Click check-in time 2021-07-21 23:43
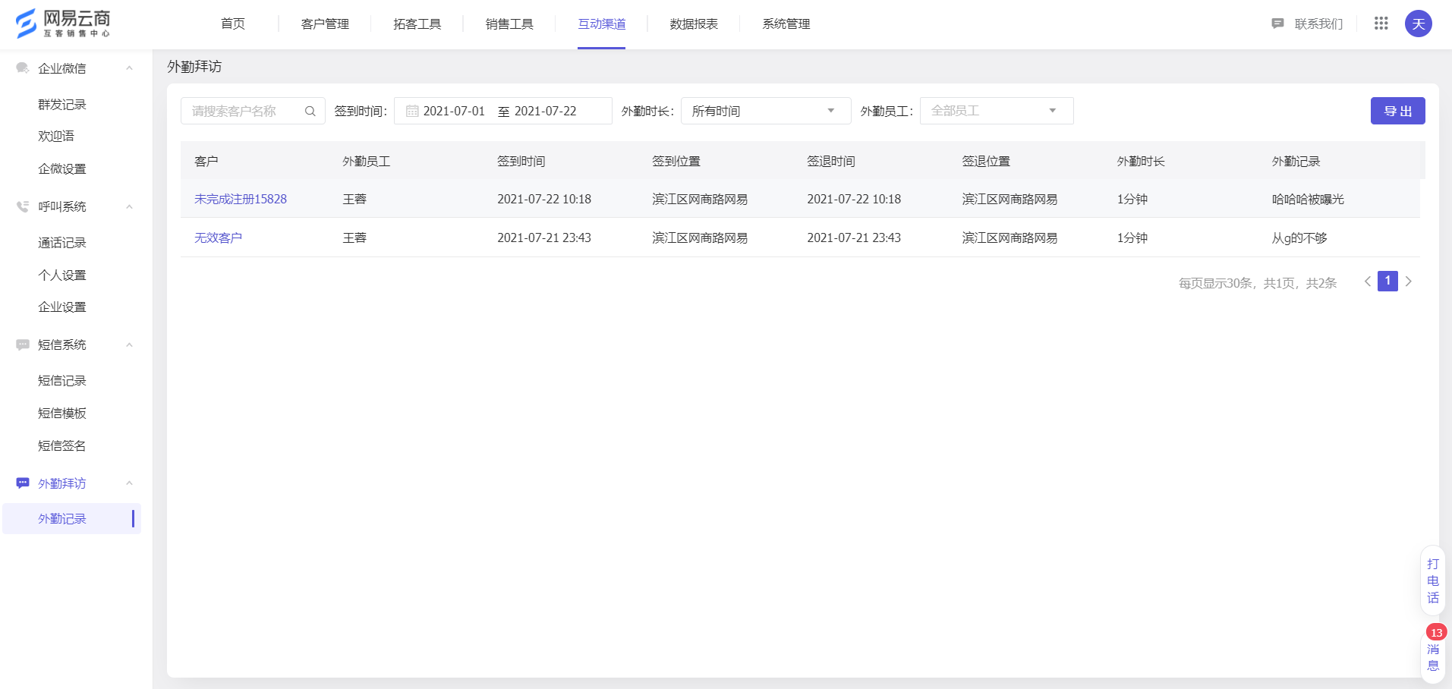 [x=544, y=238]
